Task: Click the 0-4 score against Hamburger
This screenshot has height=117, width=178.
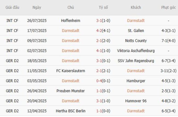Action: pos(100,81)
